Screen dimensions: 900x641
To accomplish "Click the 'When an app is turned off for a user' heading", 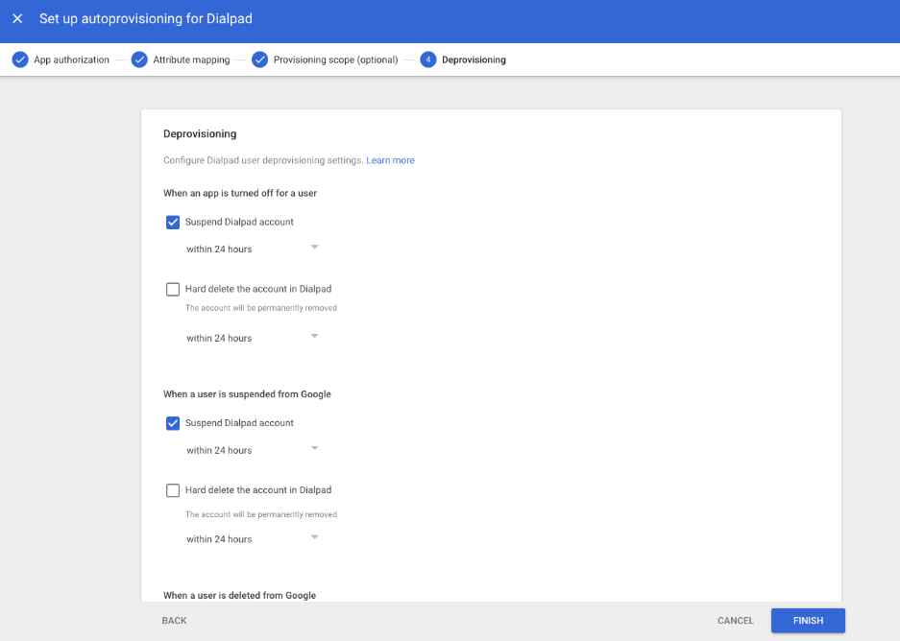I will (x=240, y=193).
